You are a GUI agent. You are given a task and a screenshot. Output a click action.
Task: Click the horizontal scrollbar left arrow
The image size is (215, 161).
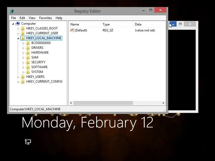click(71, 103)
